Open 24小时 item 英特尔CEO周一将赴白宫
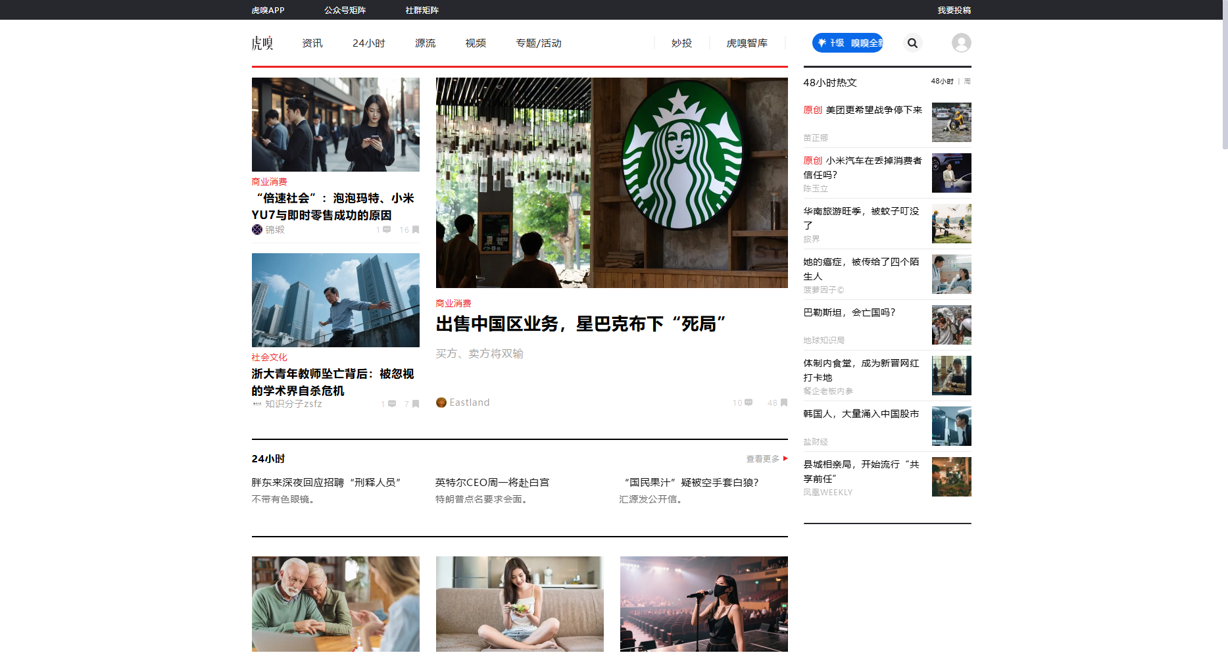This screenshot has width=1228, height=657. [492, 482]
